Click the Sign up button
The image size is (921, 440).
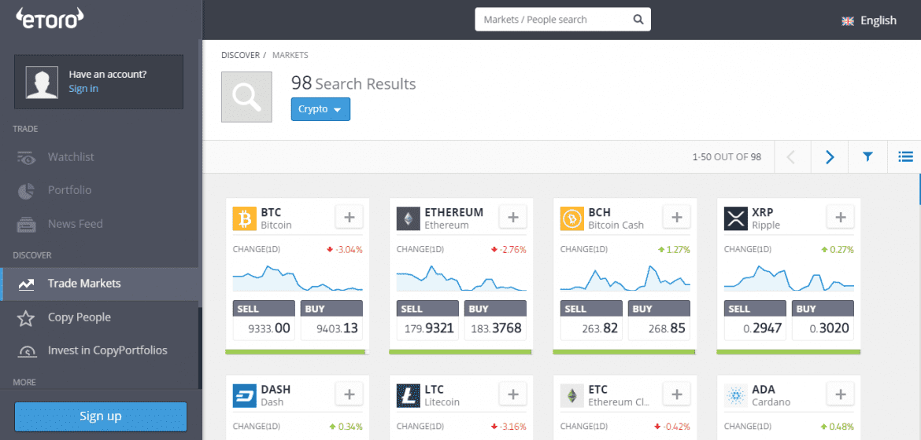[101, 416]
